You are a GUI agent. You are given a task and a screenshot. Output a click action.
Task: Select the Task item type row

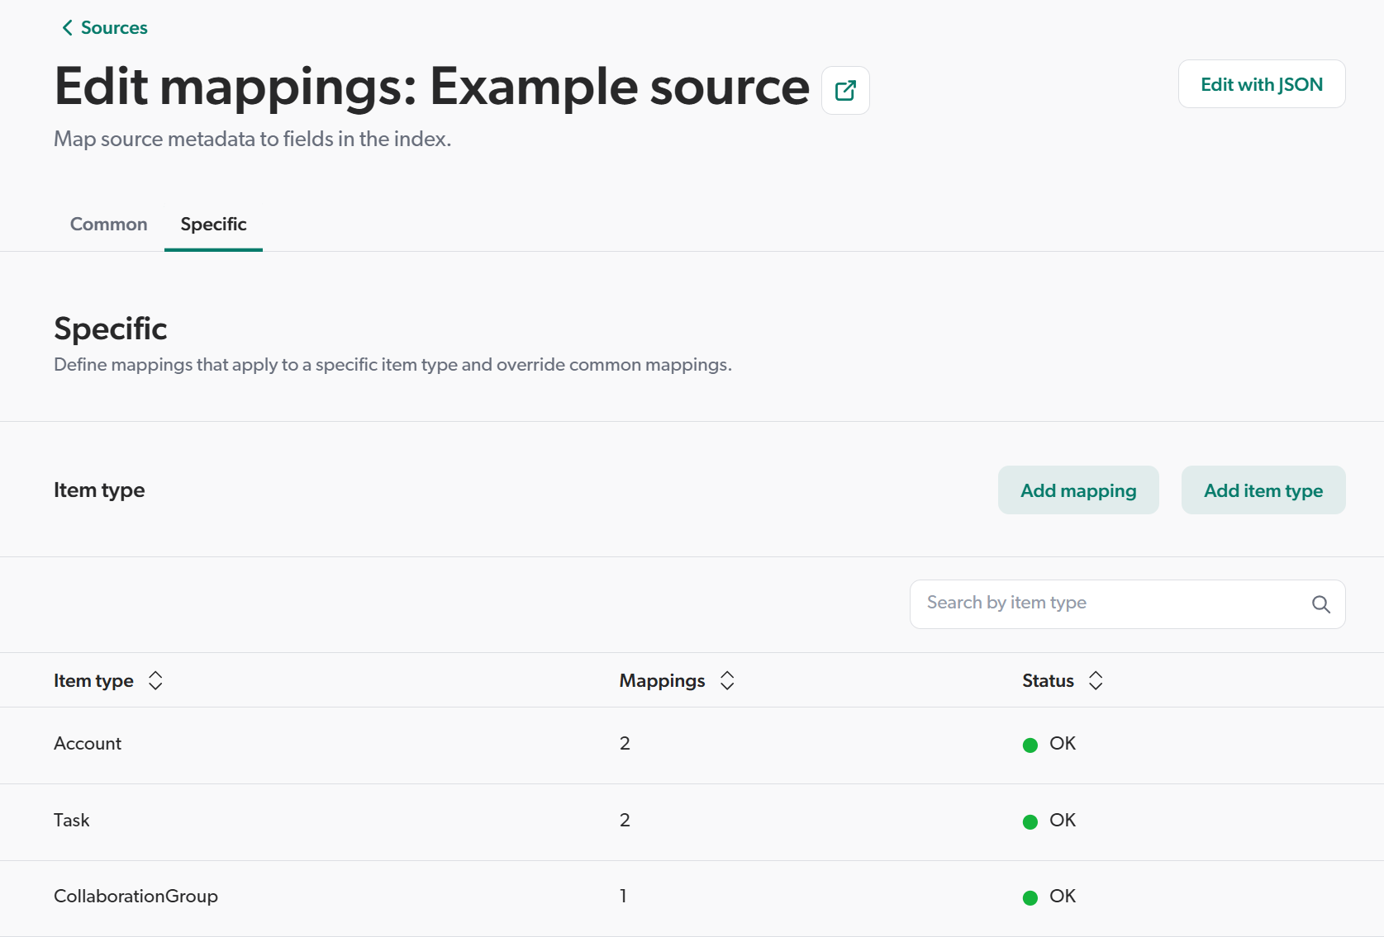point(692,822)
